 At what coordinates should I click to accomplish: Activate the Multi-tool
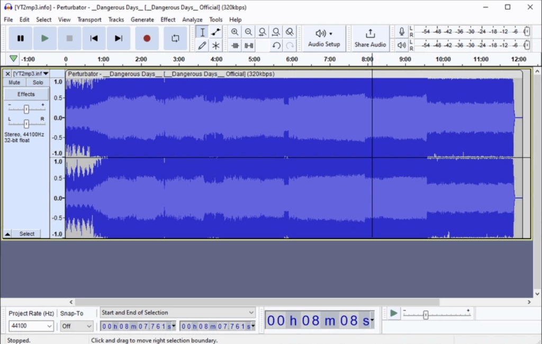(x=216, y=46)
